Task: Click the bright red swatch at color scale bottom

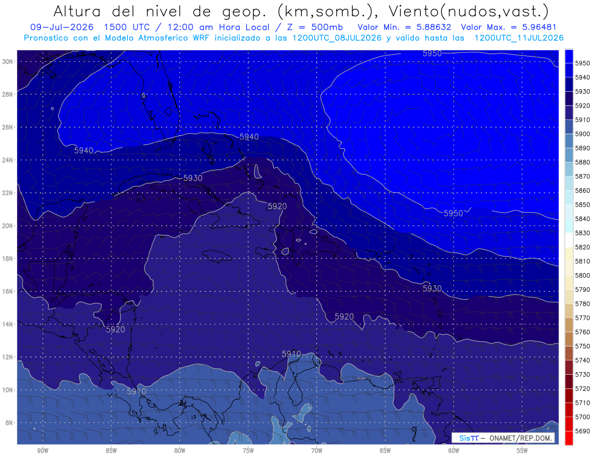Action: (x=569, y=438)
